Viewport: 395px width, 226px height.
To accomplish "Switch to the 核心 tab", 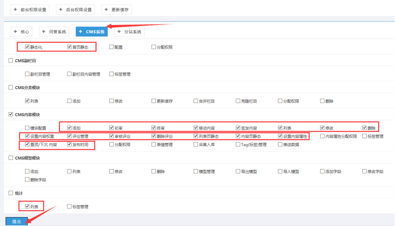I will tap(22, 32).
